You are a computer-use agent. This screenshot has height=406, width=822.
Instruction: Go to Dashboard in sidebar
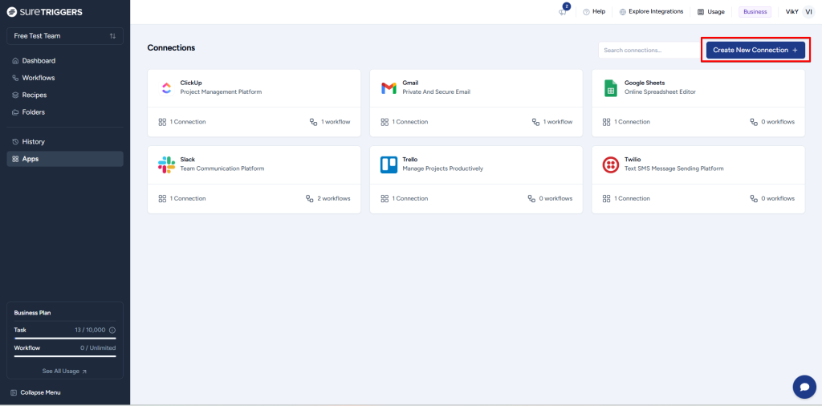(x=39, y=61)
